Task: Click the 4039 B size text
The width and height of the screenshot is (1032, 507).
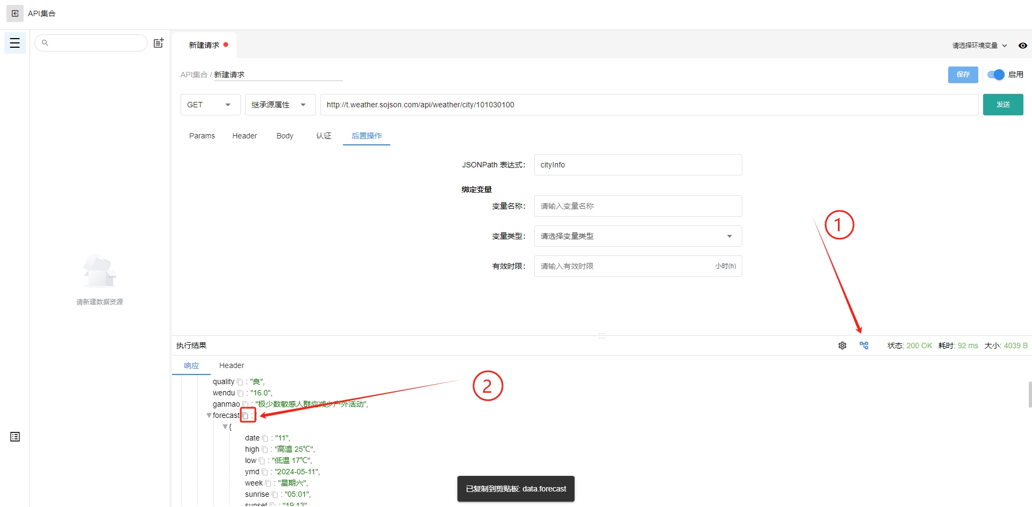Action: pyautogui.click(x=1015, y=346)
